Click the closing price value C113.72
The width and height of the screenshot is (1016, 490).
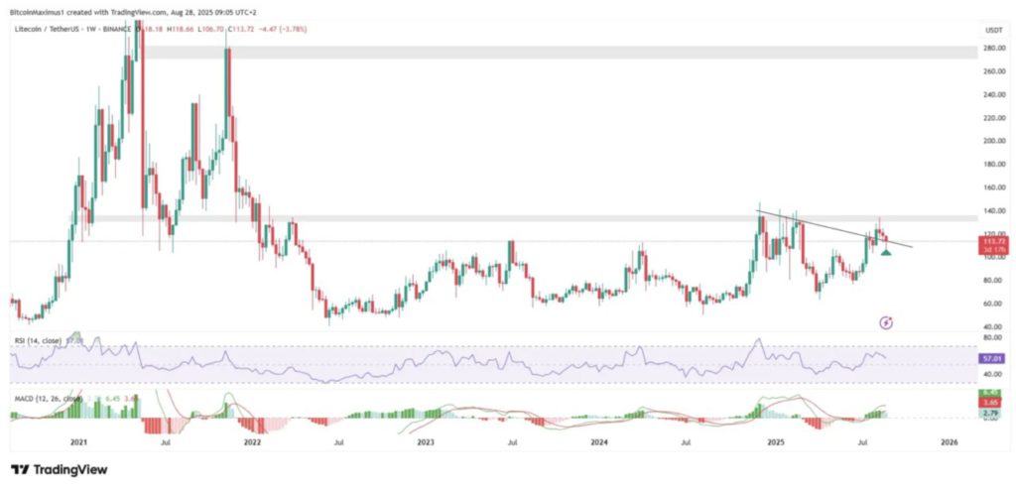245,31
